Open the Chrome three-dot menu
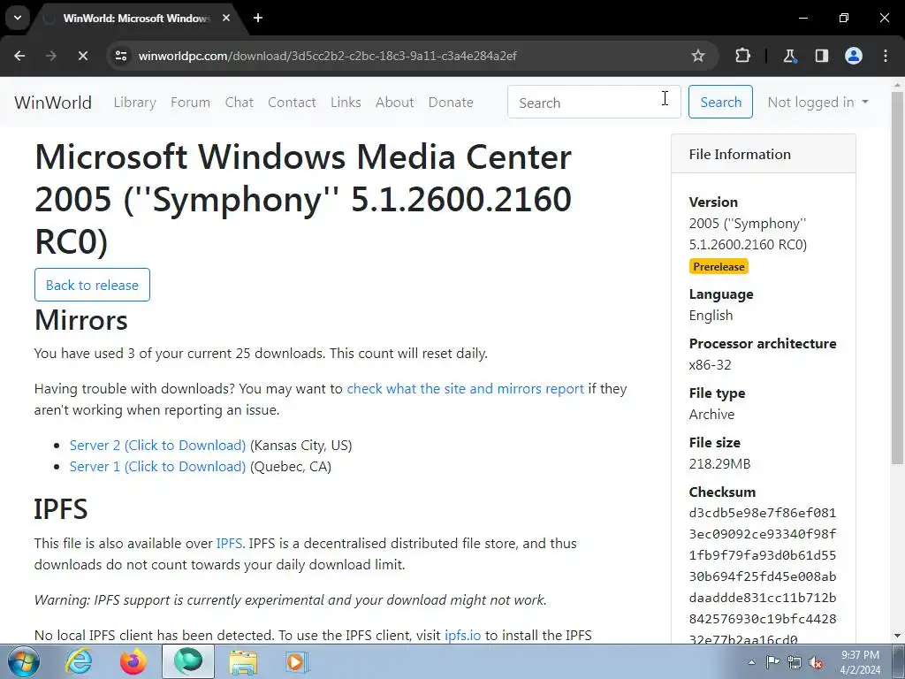The width and height of the screenshot is (905, 679). click(x=886, y=56)
